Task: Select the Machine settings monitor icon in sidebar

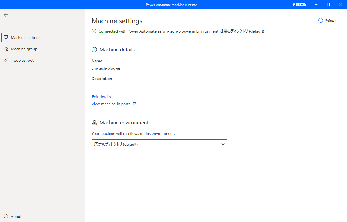Action: [6, 37]
